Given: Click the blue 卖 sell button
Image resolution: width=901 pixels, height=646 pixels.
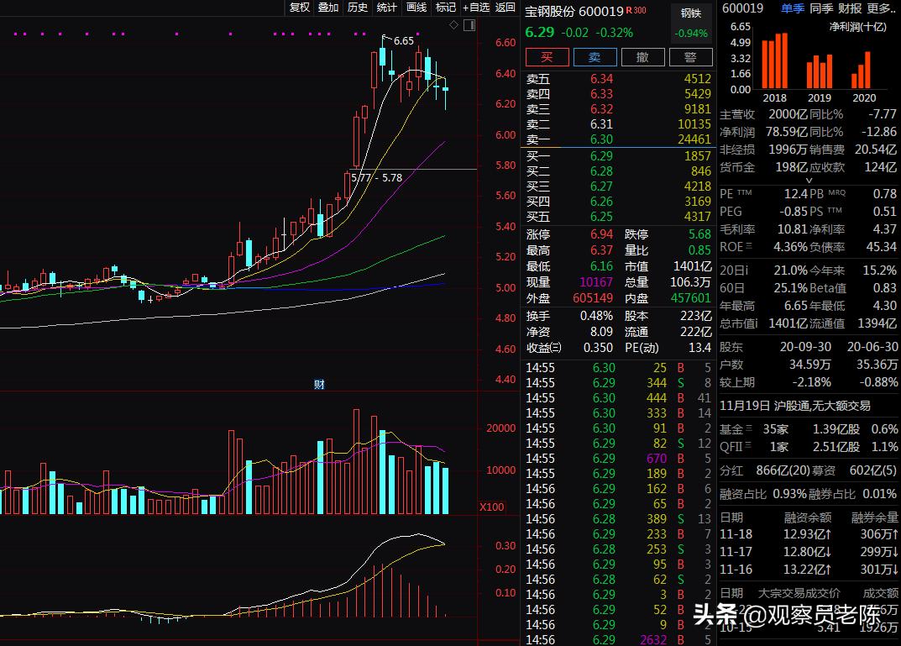Looking at the screenshot, I should click(x=595, y=57).
